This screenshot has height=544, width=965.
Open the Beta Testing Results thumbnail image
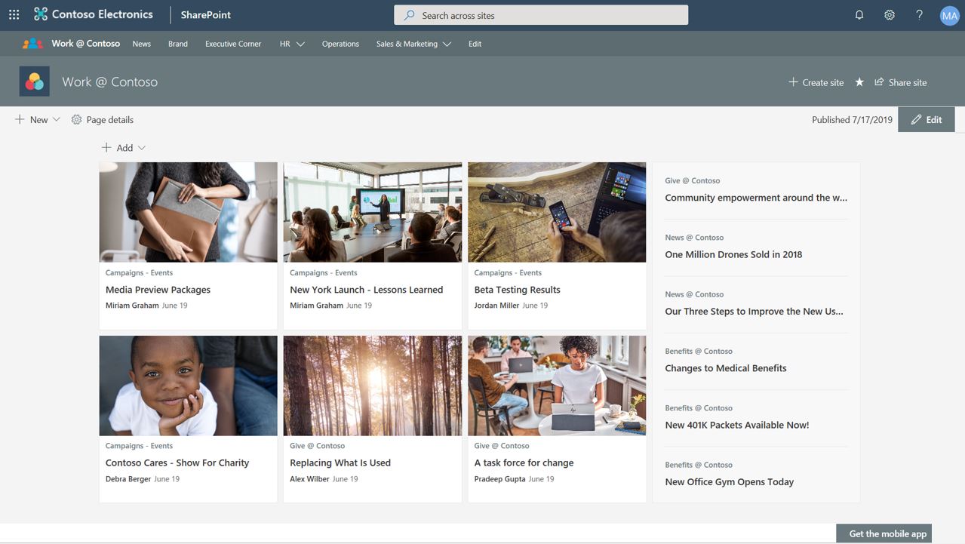[557, 212]
